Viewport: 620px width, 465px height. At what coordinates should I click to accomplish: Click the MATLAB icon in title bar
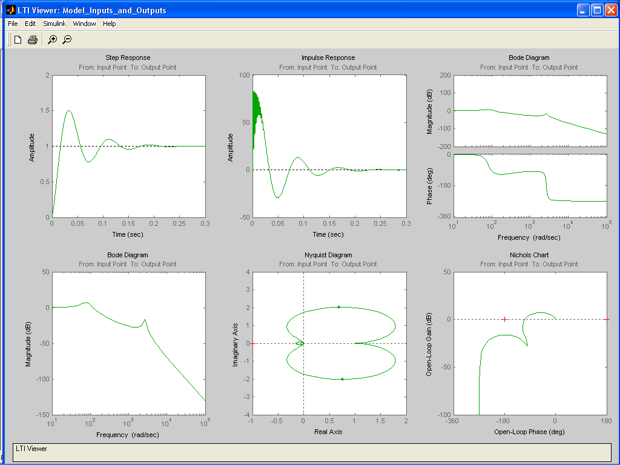(11, 10)
